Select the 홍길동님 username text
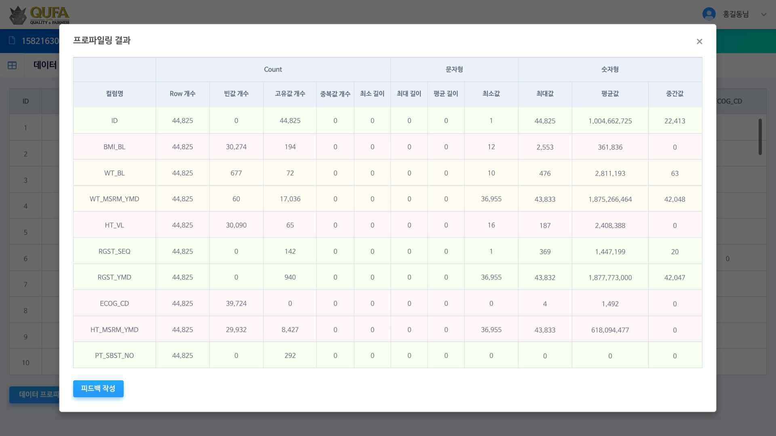The width and height of the screenshot is (776, 436). coord(736,14)
